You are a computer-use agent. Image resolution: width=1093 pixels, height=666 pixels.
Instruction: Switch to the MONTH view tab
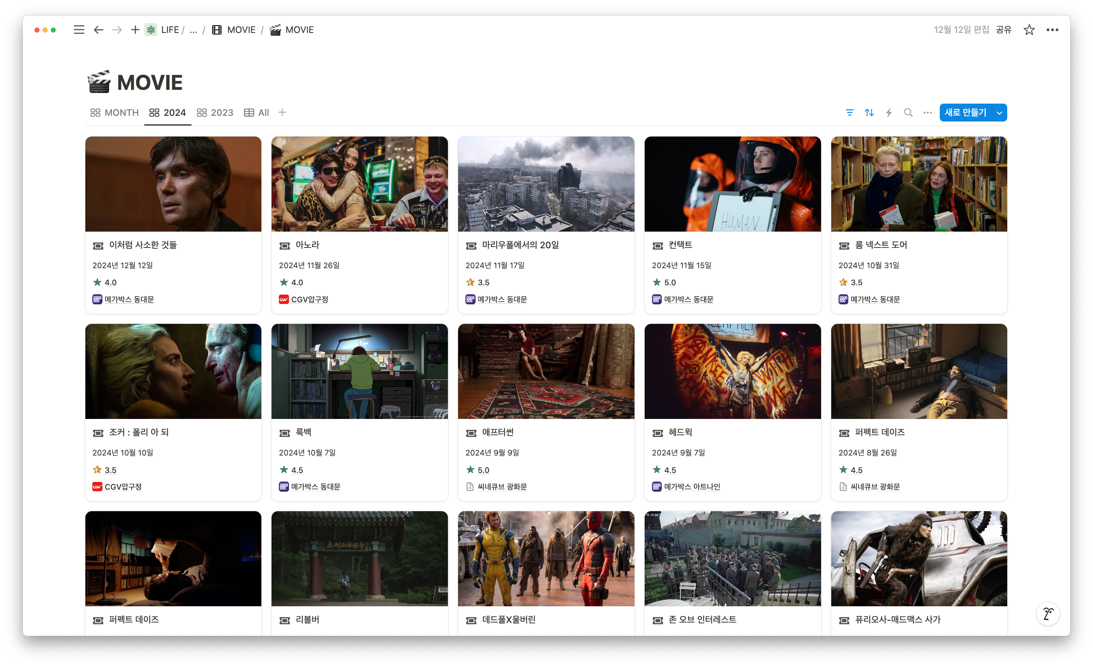115,113
